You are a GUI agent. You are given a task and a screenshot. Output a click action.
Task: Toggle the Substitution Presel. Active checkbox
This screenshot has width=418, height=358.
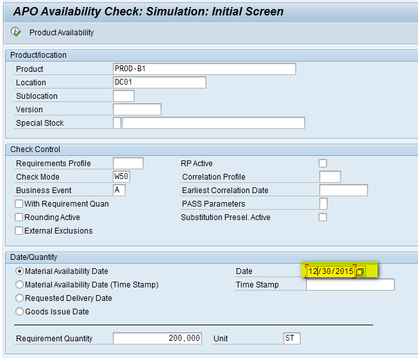323,217
